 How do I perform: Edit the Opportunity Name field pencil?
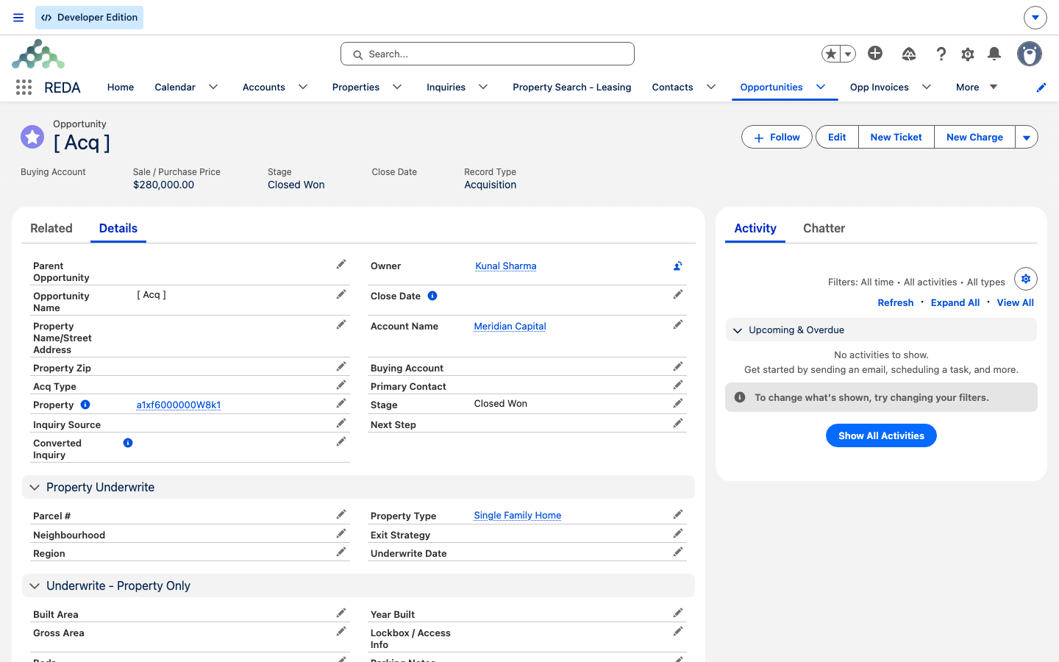[x=341, y=295]
